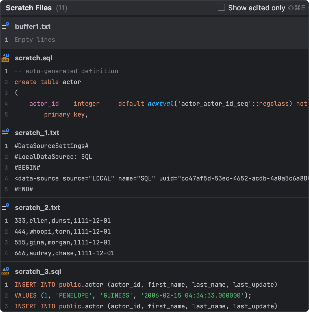Click the SQL icon next to scratch_3.sql
Screen dimensions: 309x312
[5, 271]
